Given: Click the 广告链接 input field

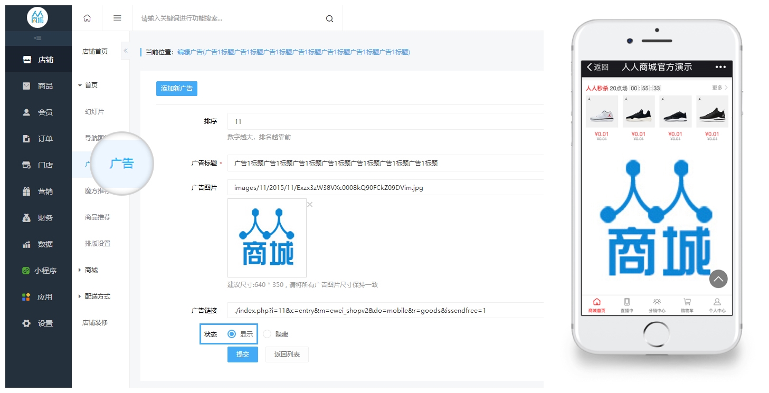Looking at the screenshot, I should 385,310.
